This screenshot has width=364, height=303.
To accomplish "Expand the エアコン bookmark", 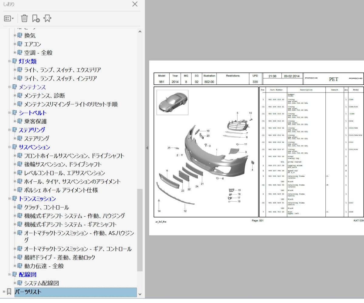I will pyautogui.click(x=15, y=44).
